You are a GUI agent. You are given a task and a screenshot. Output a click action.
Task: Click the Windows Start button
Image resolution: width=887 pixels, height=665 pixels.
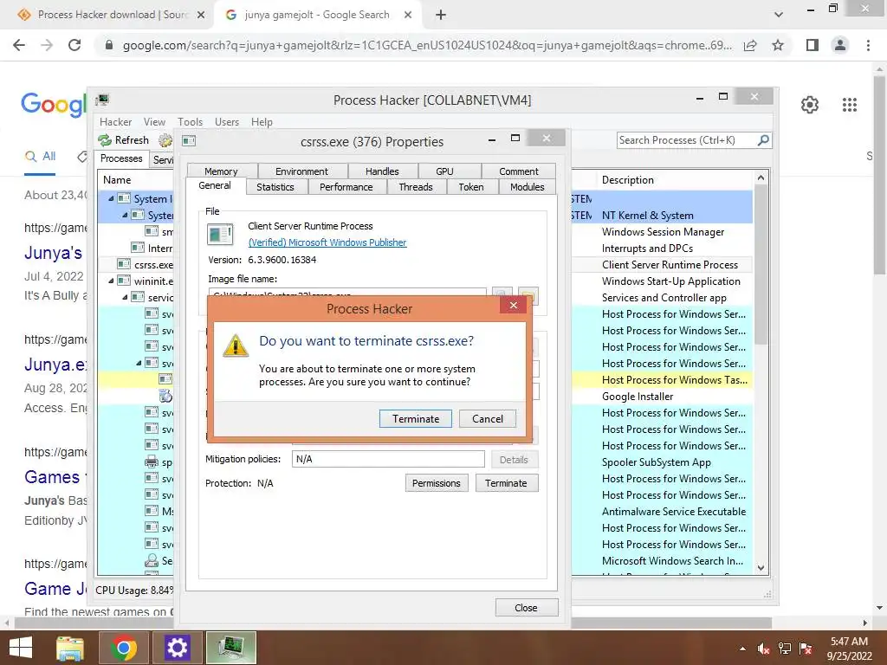point(21,648)
